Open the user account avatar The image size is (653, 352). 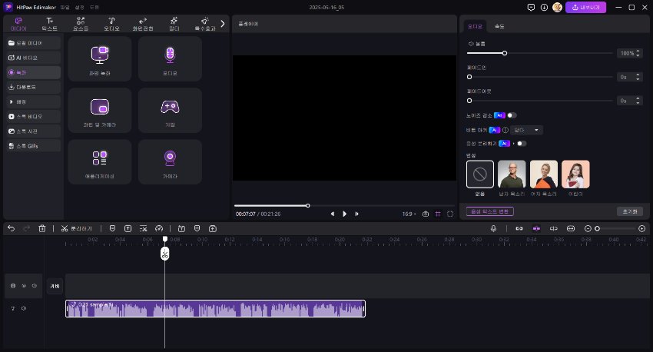[x=557, y=8]
